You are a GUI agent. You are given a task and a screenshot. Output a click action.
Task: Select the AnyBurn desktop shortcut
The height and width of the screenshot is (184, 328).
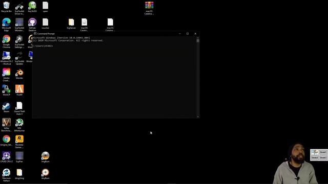45,174
